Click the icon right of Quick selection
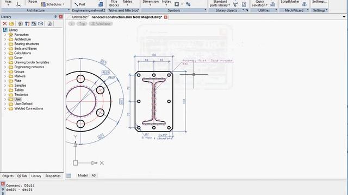Image resolution: width=348 pixels, height=195 pixels. click(273, 4)
